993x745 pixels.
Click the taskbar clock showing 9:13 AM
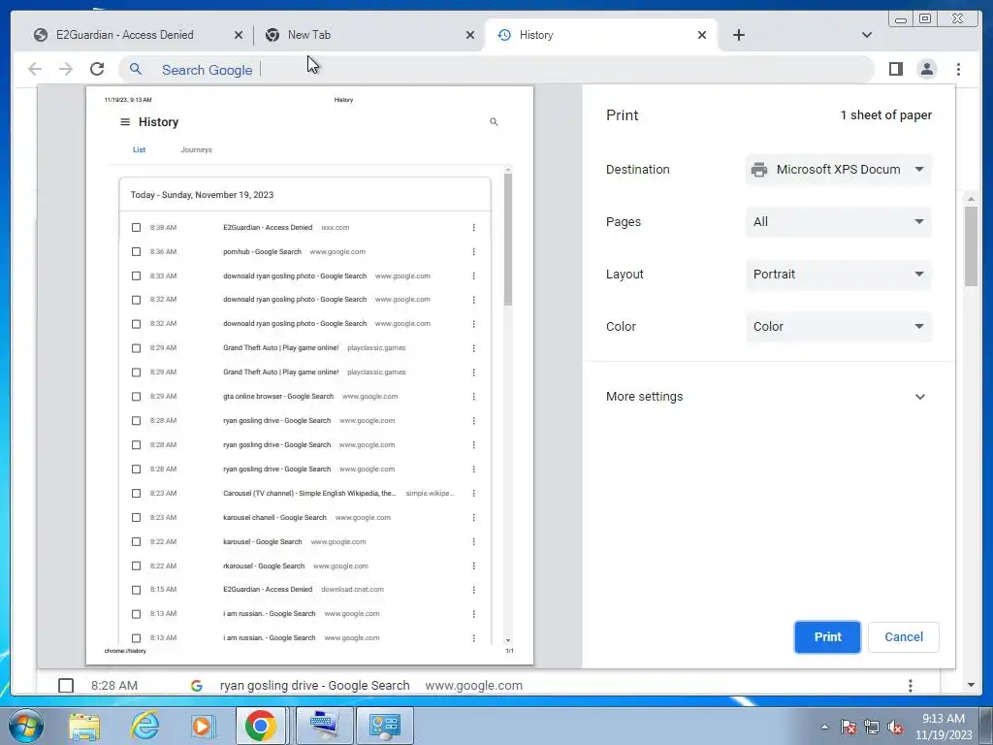point(944,727)
